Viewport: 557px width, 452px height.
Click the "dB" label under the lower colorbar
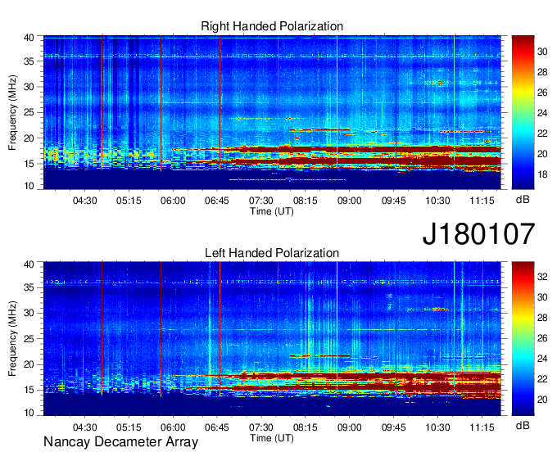(523, 425)
